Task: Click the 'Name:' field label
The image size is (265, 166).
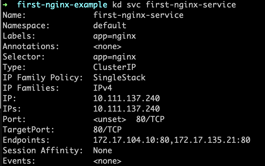Action: [14, 15]
